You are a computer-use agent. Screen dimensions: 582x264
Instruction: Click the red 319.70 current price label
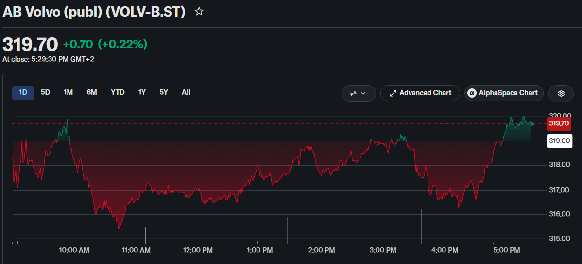pyautogui.click(x=559, y=123)
